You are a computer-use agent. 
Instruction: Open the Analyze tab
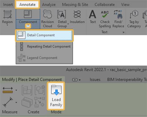49,5
